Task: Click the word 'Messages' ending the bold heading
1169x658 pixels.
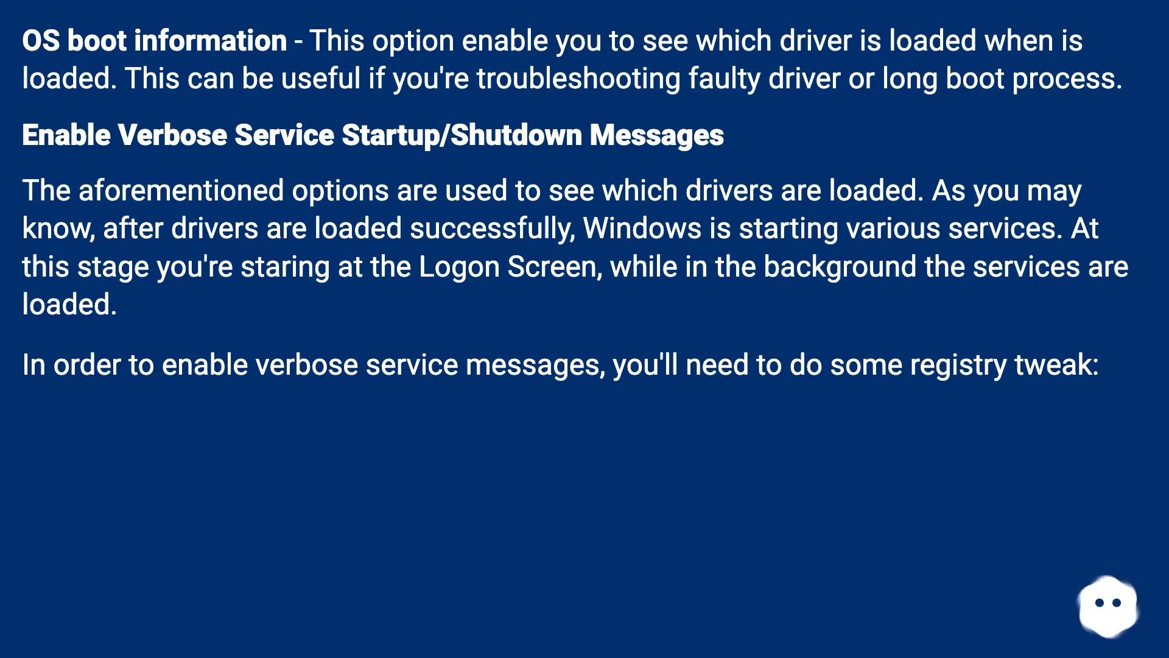Action: pos(656,135)
